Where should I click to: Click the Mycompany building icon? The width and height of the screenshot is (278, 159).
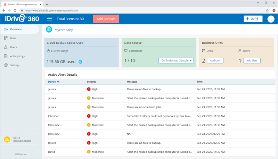[49, 30]
